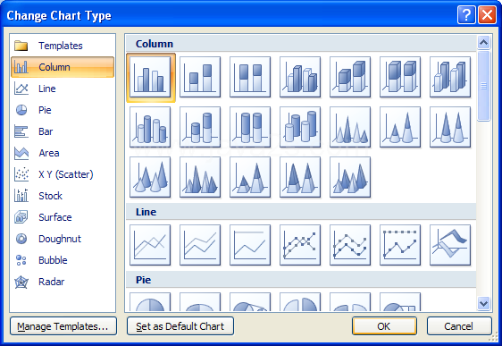Select the Doughnut chart category
Viewport: 502px width, 346px height.
coord(63,239)
